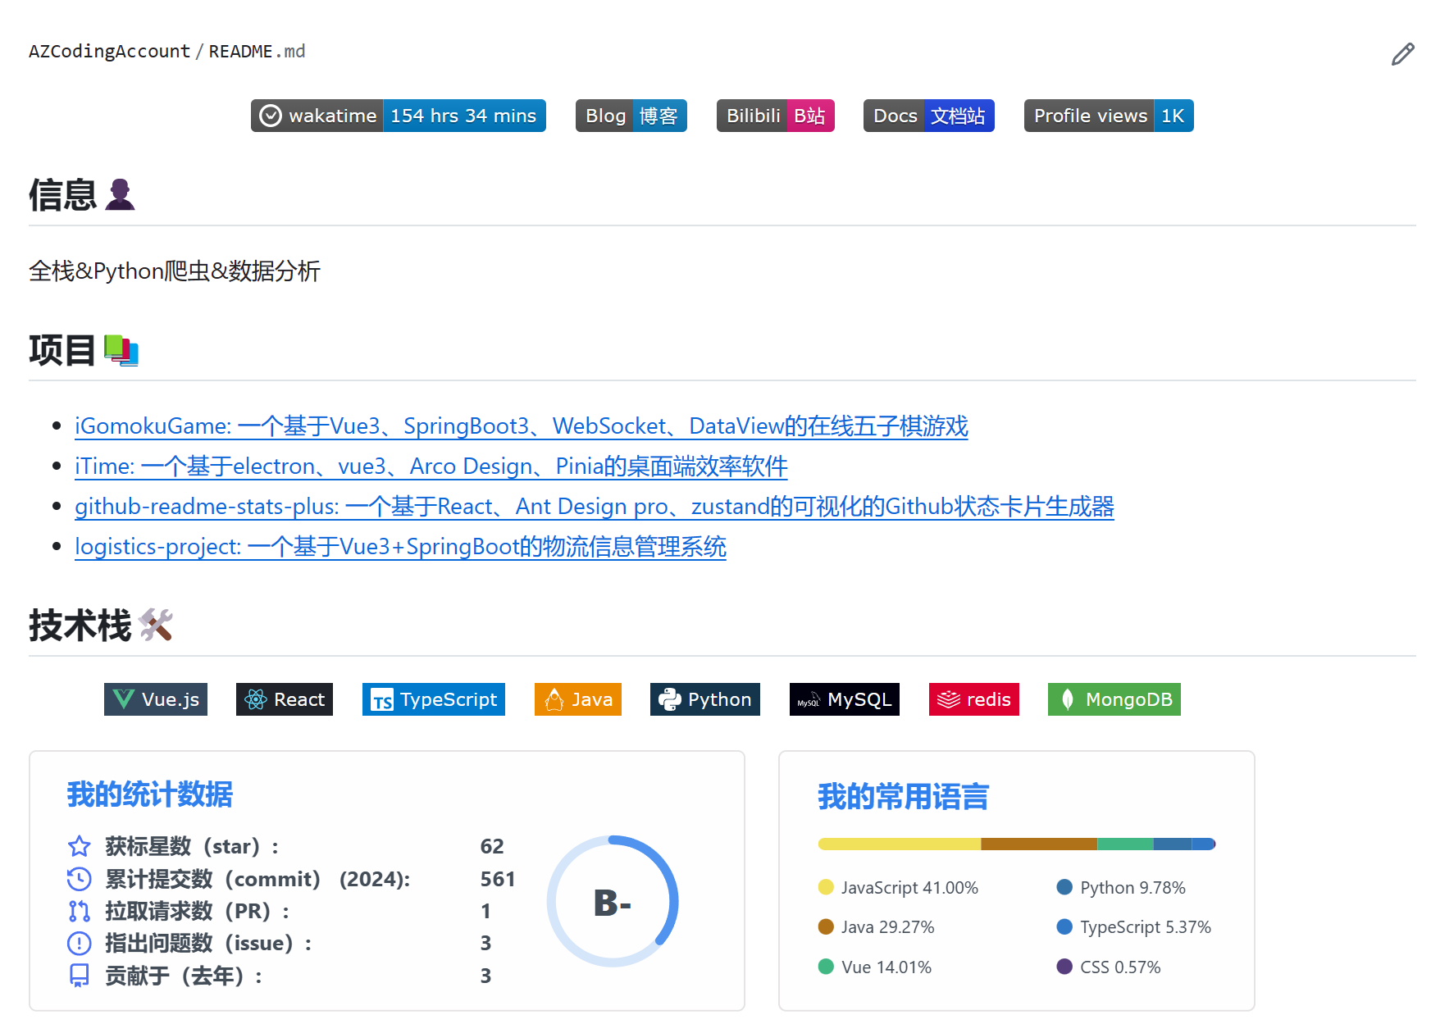Open the Bilibili B站 badge
This screenshot has width=1431, height=1024.
(776, 116)
